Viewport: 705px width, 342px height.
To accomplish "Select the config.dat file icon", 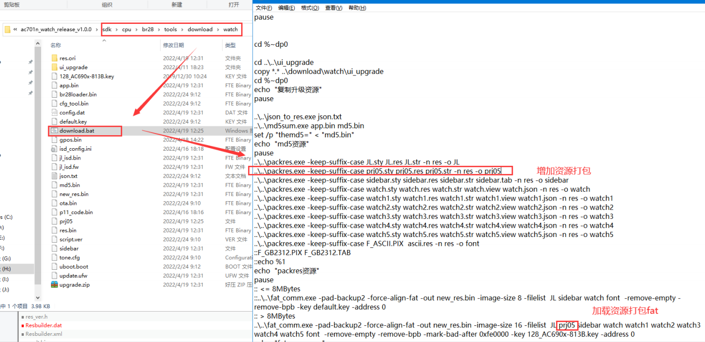I will pyautogui.click(x=55, y=112).
